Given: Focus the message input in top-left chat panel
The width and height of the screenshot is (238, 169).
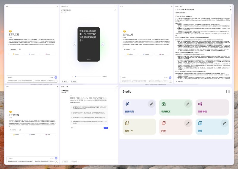Looking at the screenshot, I should (28, 77).
